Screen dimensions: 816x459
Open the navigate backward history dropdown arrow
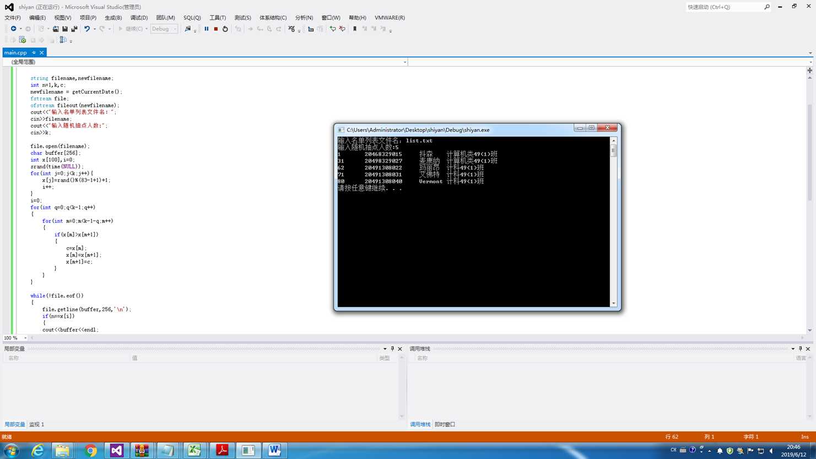tap(21, 29)
